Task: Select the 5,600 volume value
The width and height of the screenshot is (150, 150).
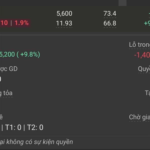Action: 64,13
